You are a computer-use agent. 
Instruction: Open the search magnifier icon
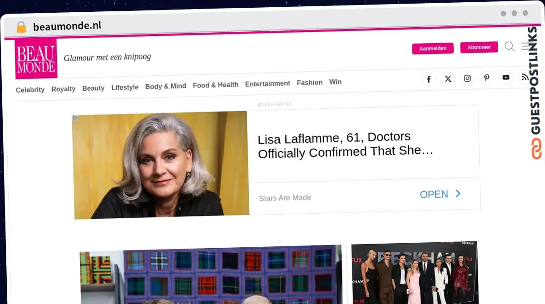pos(510,46)
